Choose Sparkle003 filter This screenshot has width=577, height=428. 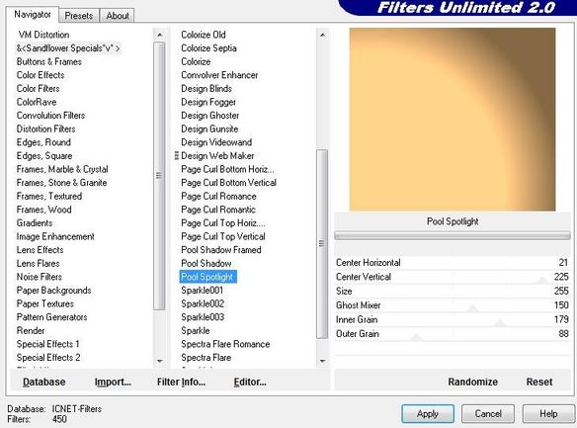(x=203, y=317)
